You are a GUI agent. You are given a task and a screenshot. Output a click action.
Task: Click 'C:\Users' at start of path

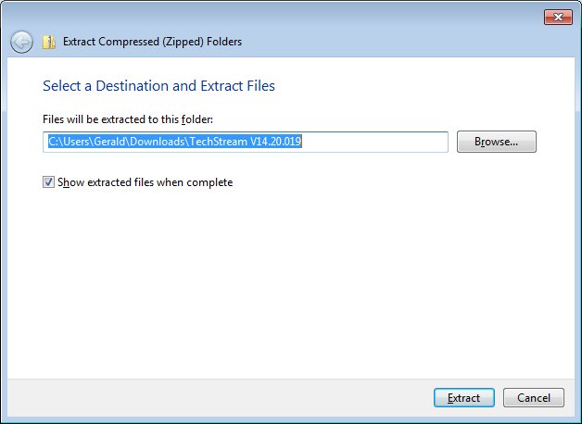(x=69, y=142)
